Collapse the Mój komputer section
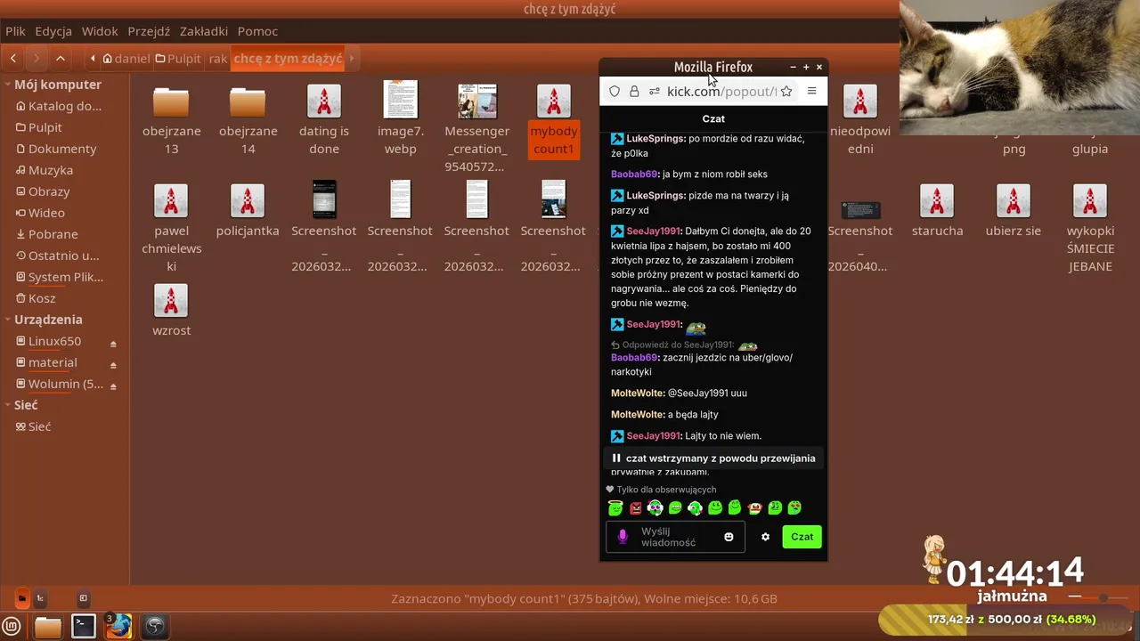The height and width of the screenshot is (641, 1140). coord(7,85)
